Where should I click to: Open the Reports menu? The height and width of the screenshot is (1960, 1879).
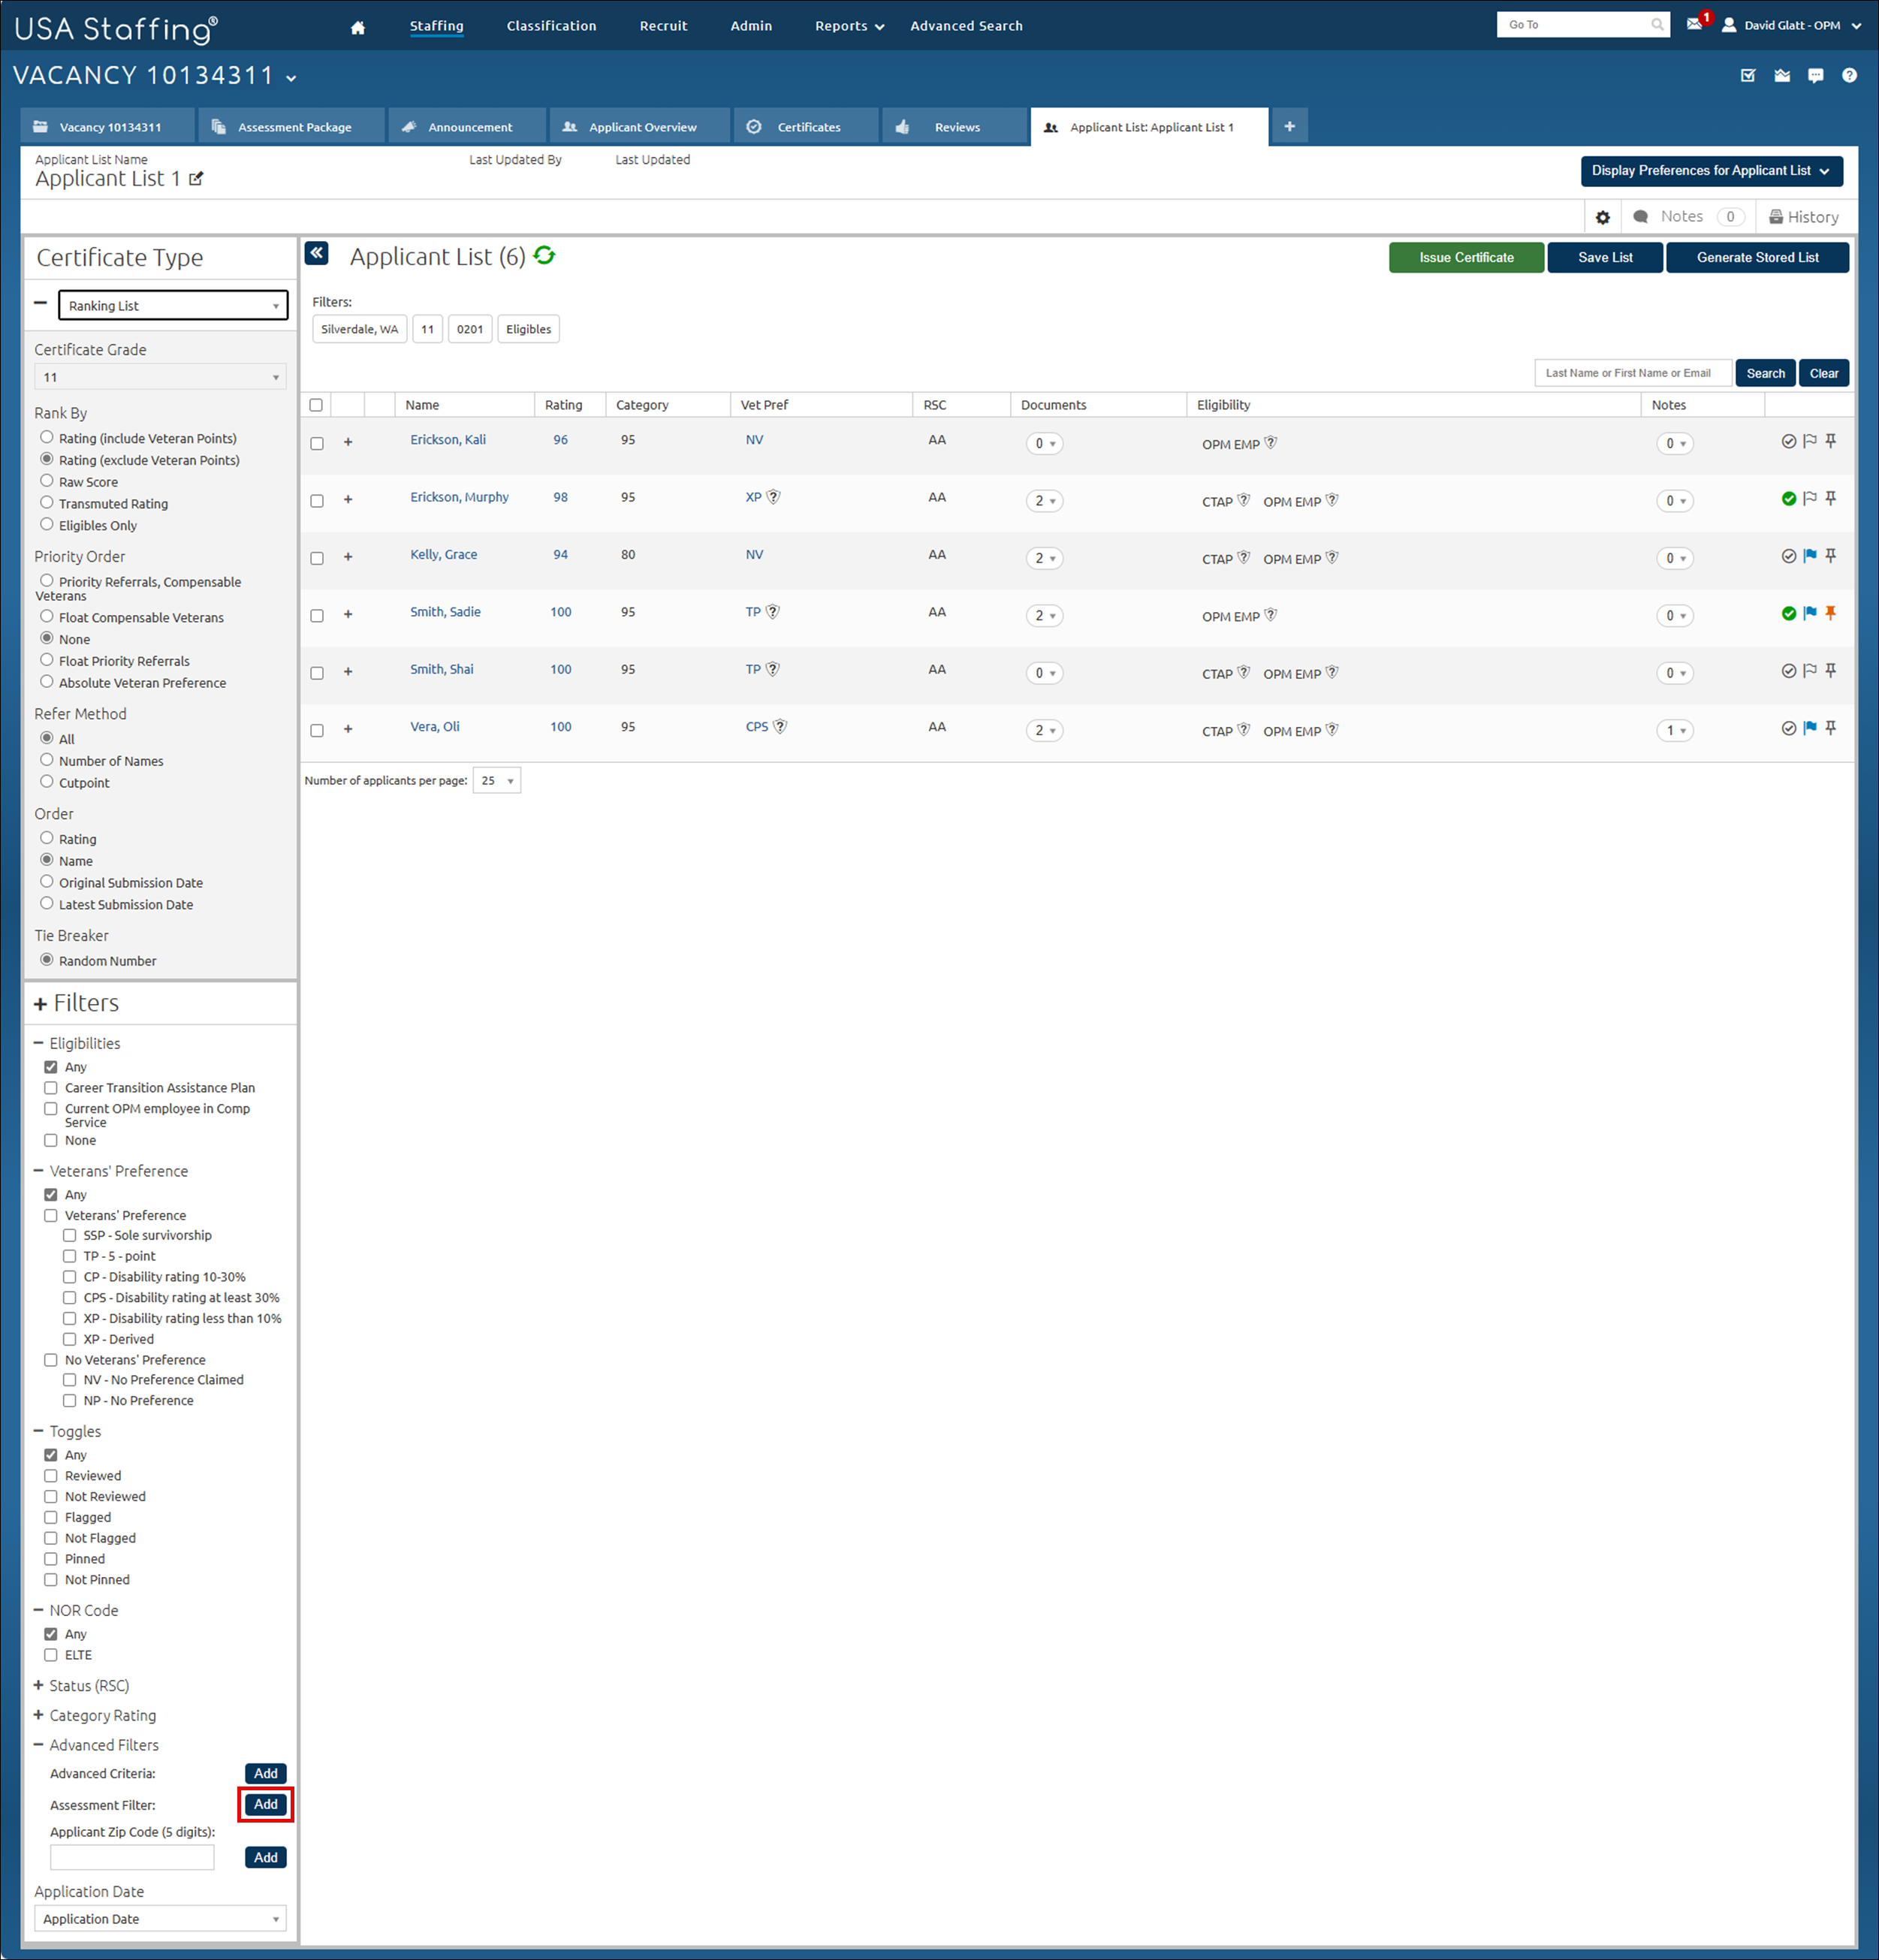pos(848,26)
